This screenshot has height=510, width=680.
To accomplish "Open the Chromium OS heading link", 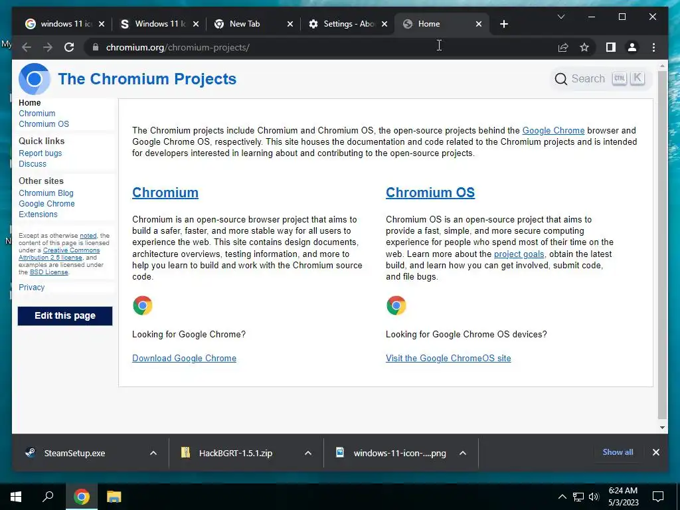I will click(430, 193).
